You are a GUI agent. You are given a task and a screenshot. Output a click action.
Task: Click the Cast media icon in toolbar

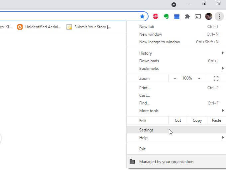tap(198, 16)
